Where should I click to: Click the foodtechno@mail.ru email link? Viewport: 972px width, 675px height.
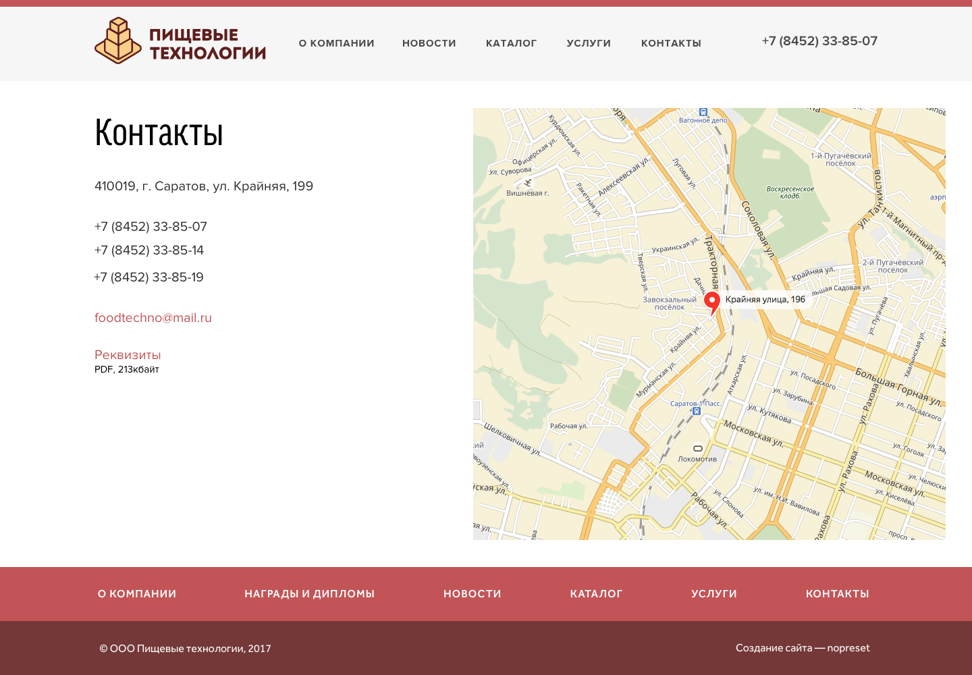pyautogui.click(x=153, y=318)
